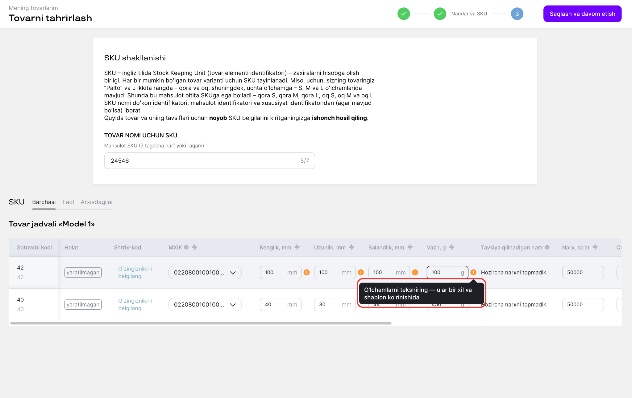
Task: Click Hozircha narxni topmadik in row 42
Action: (x=513, y=272)
